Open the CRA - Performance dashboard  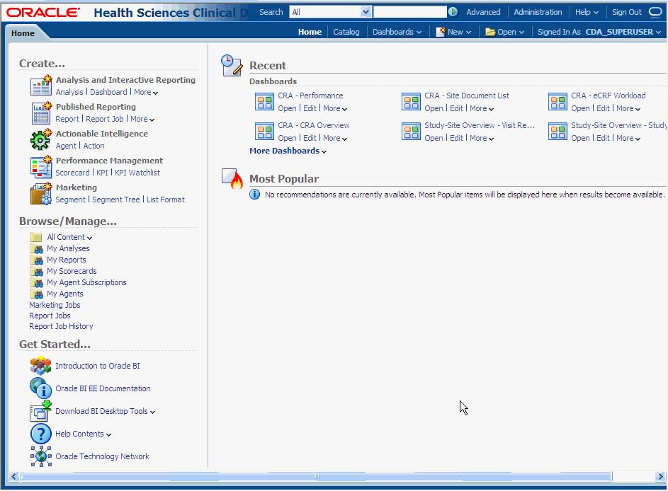287,108
